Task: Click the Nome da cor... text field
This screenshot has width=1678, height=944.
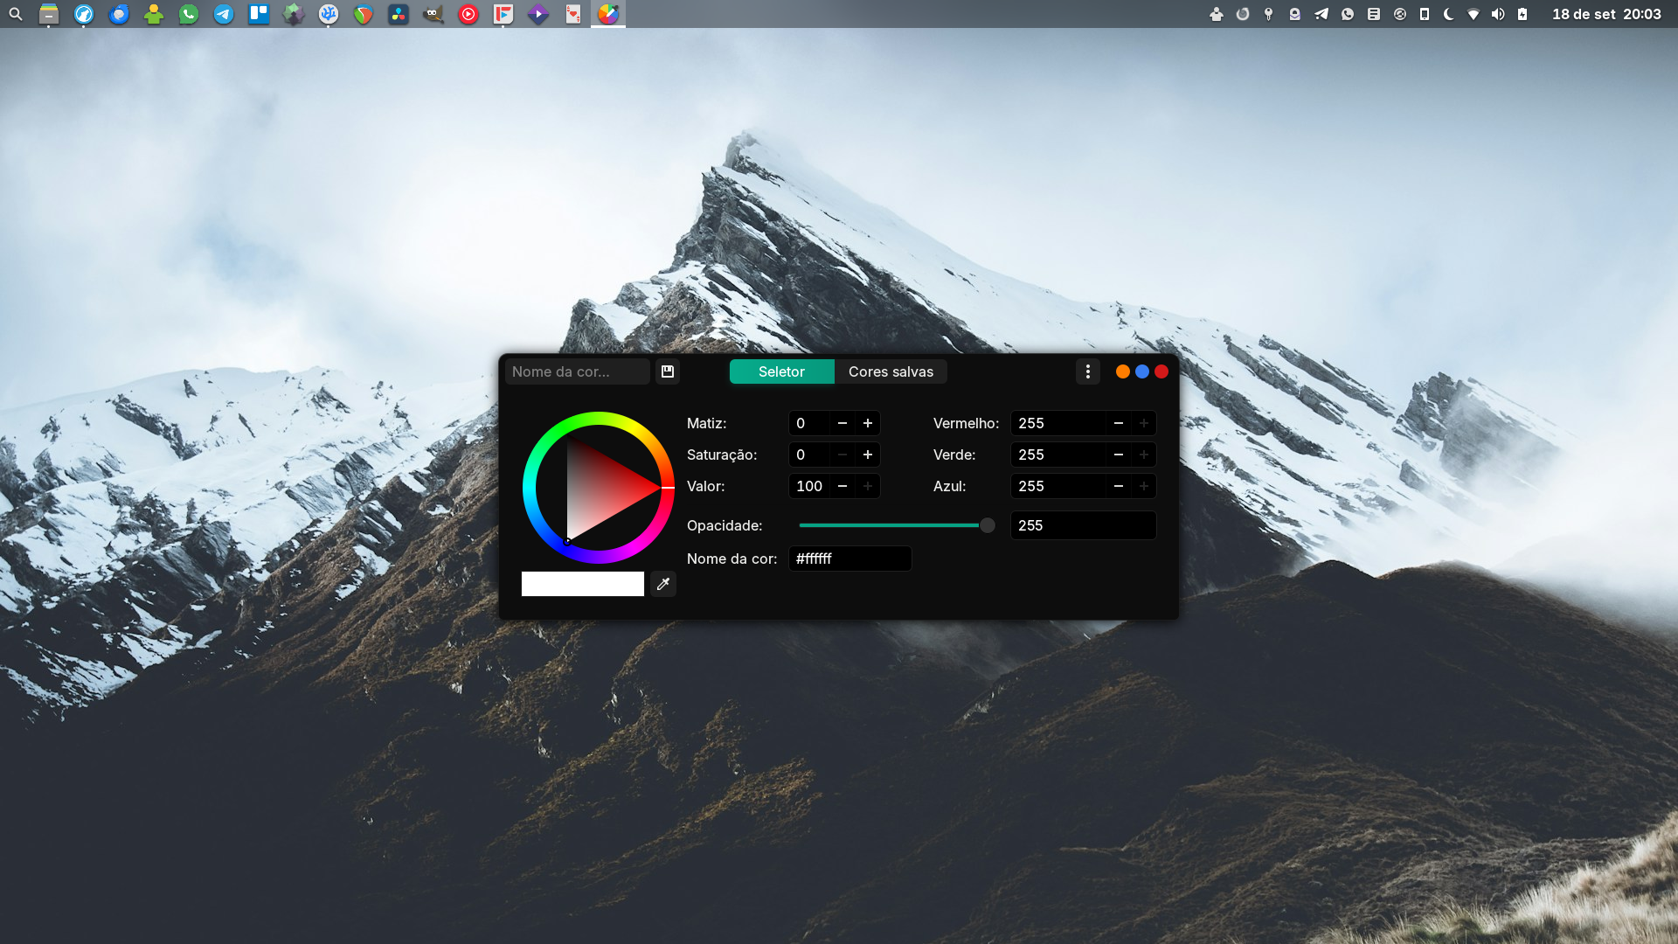Action: [577, 371]
